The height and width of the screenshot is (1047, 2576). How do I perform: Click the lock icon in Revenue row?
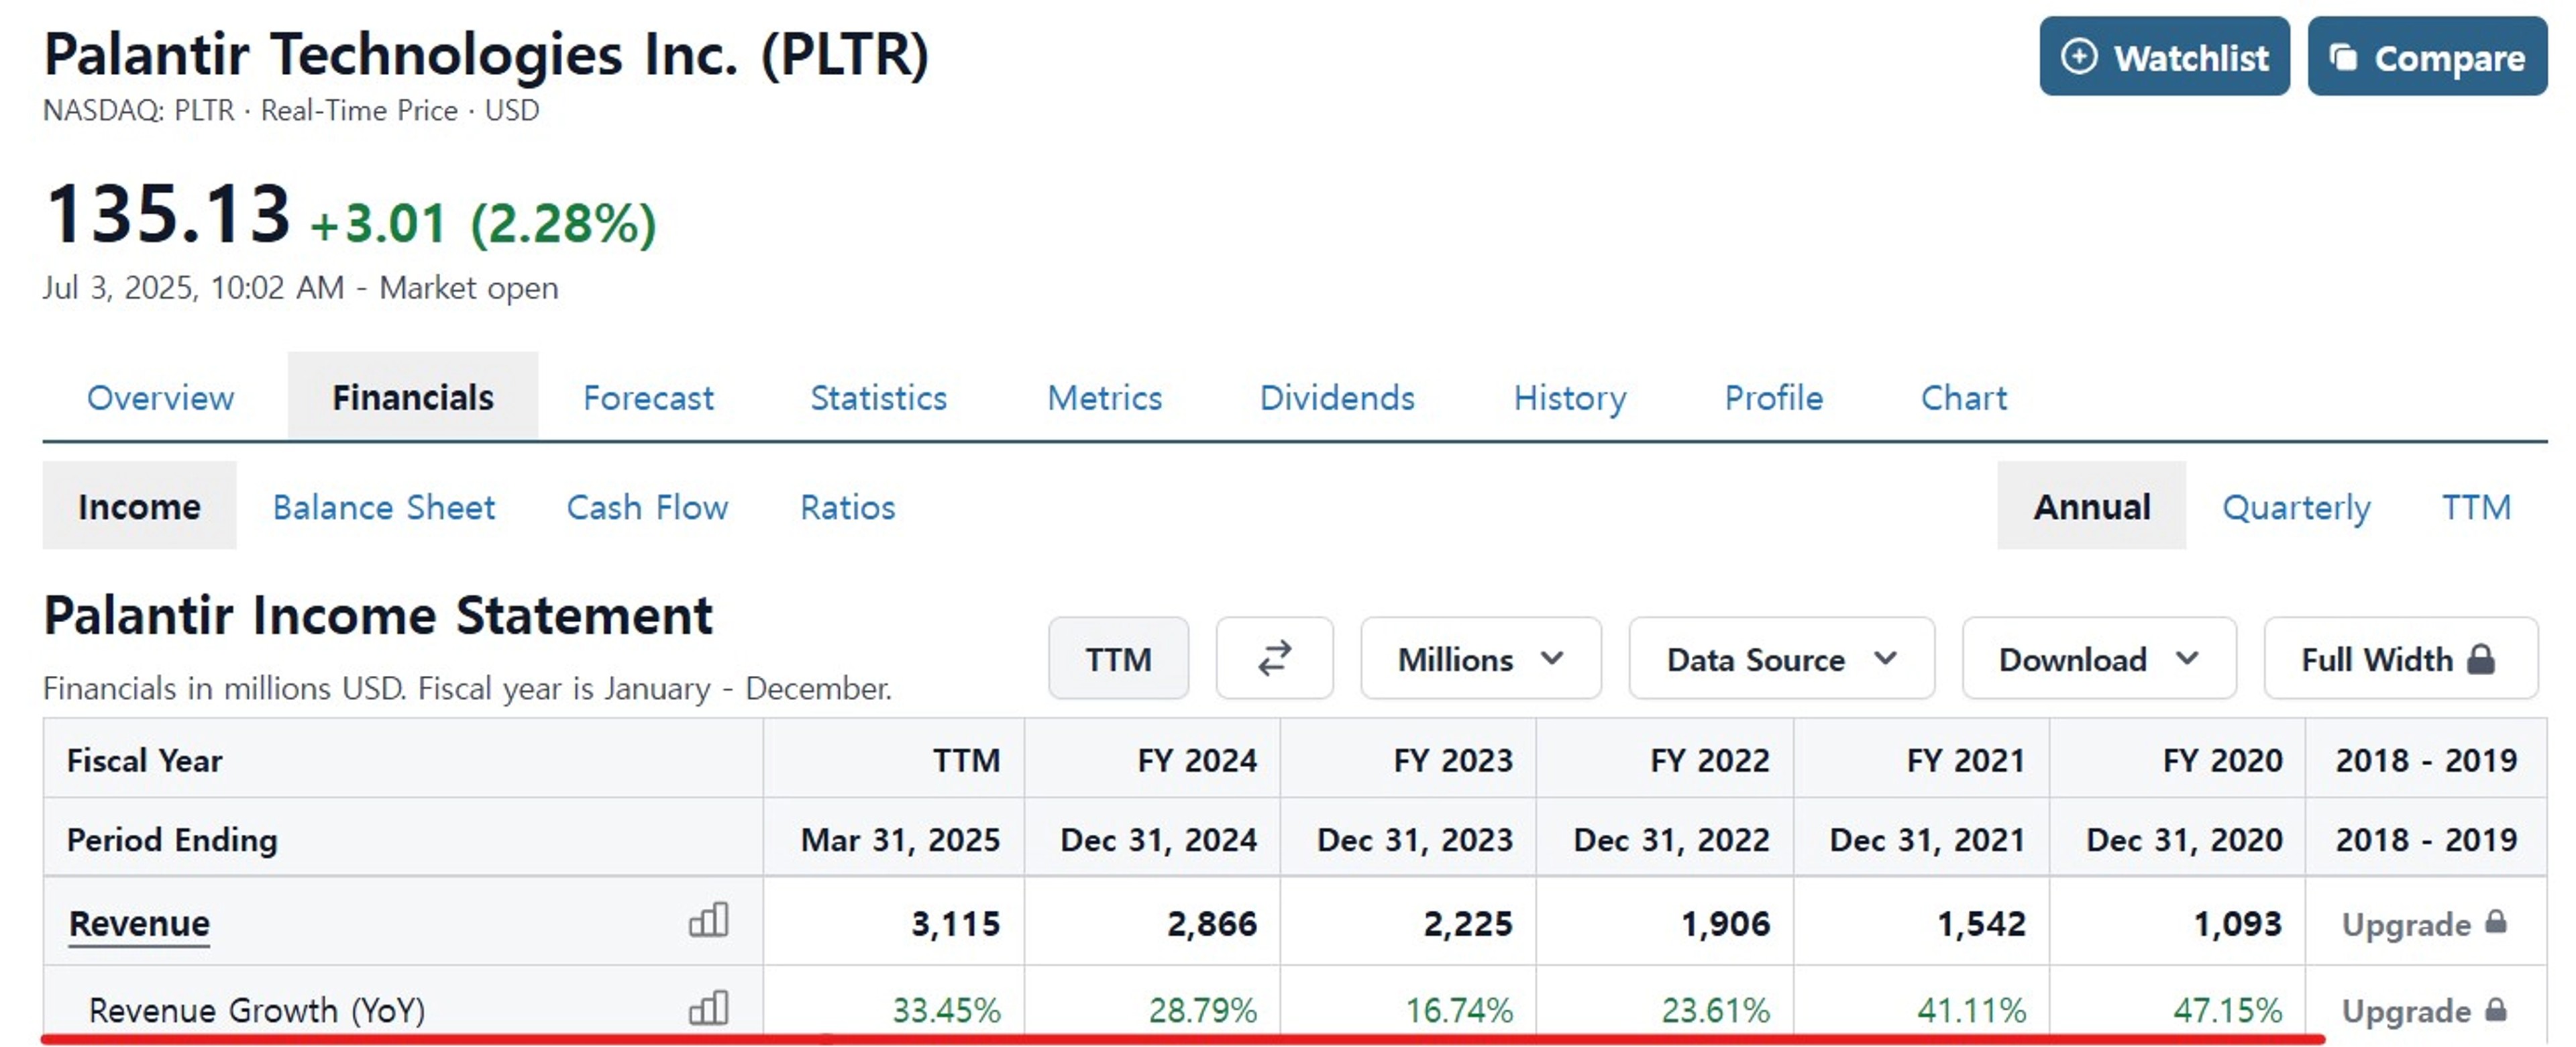[x=2496, y=922]
